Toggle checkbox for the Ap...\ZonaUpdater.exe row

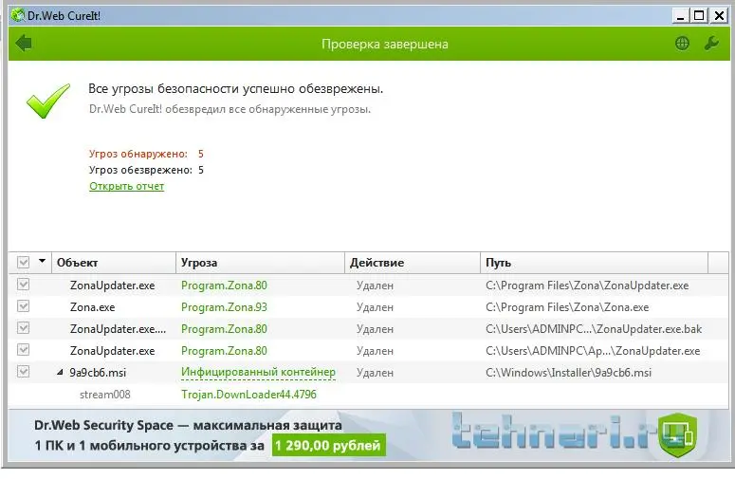click(24, 350)
